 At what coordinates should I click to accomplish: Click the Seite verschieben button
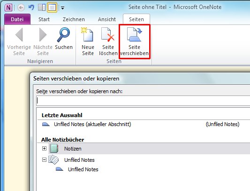pyautogui.click(x=135, y=41)
